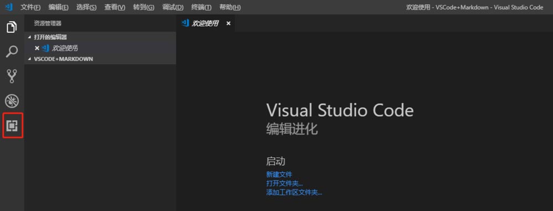This screenshot has width=553, height=211.
Task: Close 欢迎使用 from the open editors list
Action: click(x=37, y=48)
